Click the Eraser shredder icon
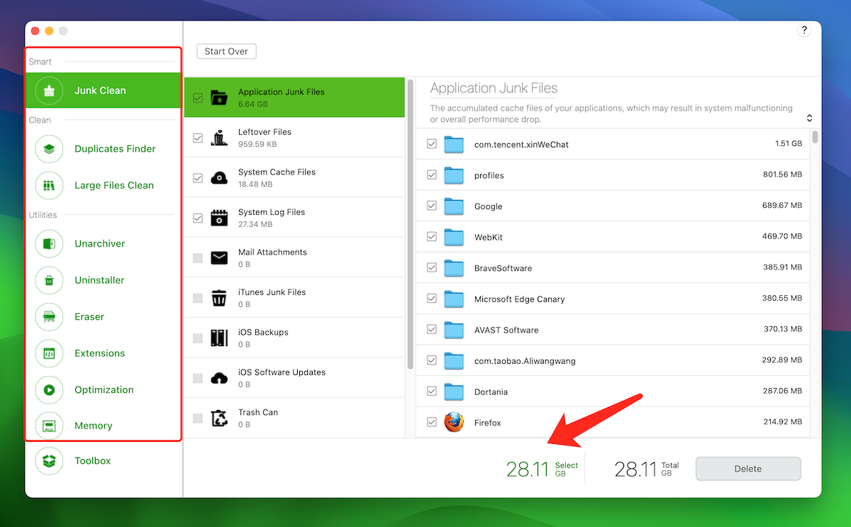 coord(49,316)
